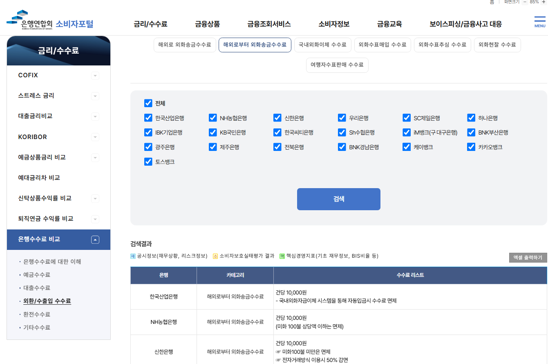548x364 pixels.
Task: Uncheck the 전북은행 checkbox
Action: coord(277,147)
